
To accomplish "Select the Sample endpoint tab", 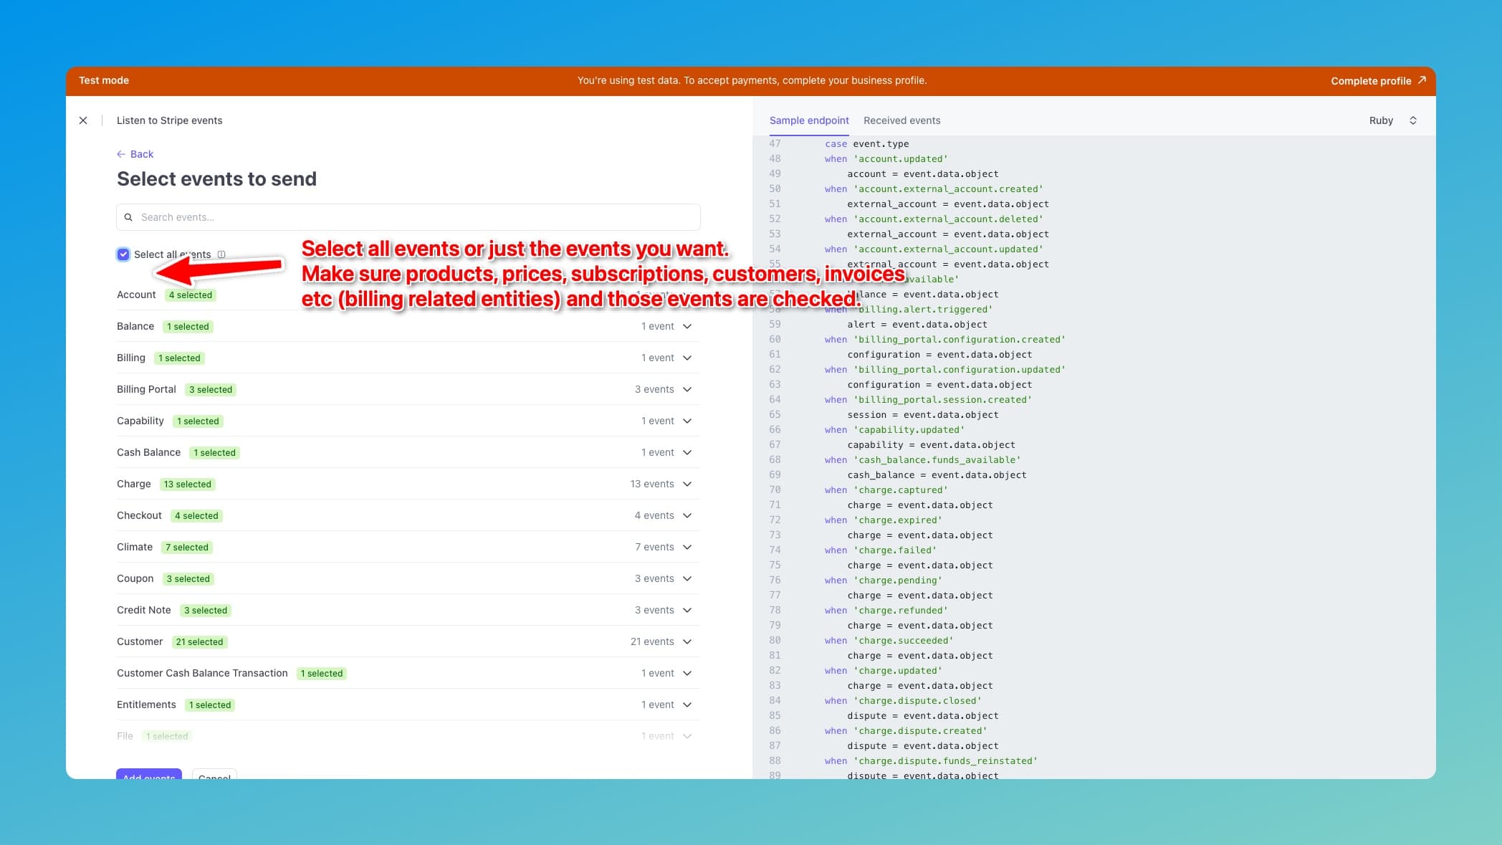I will [808, 120].
